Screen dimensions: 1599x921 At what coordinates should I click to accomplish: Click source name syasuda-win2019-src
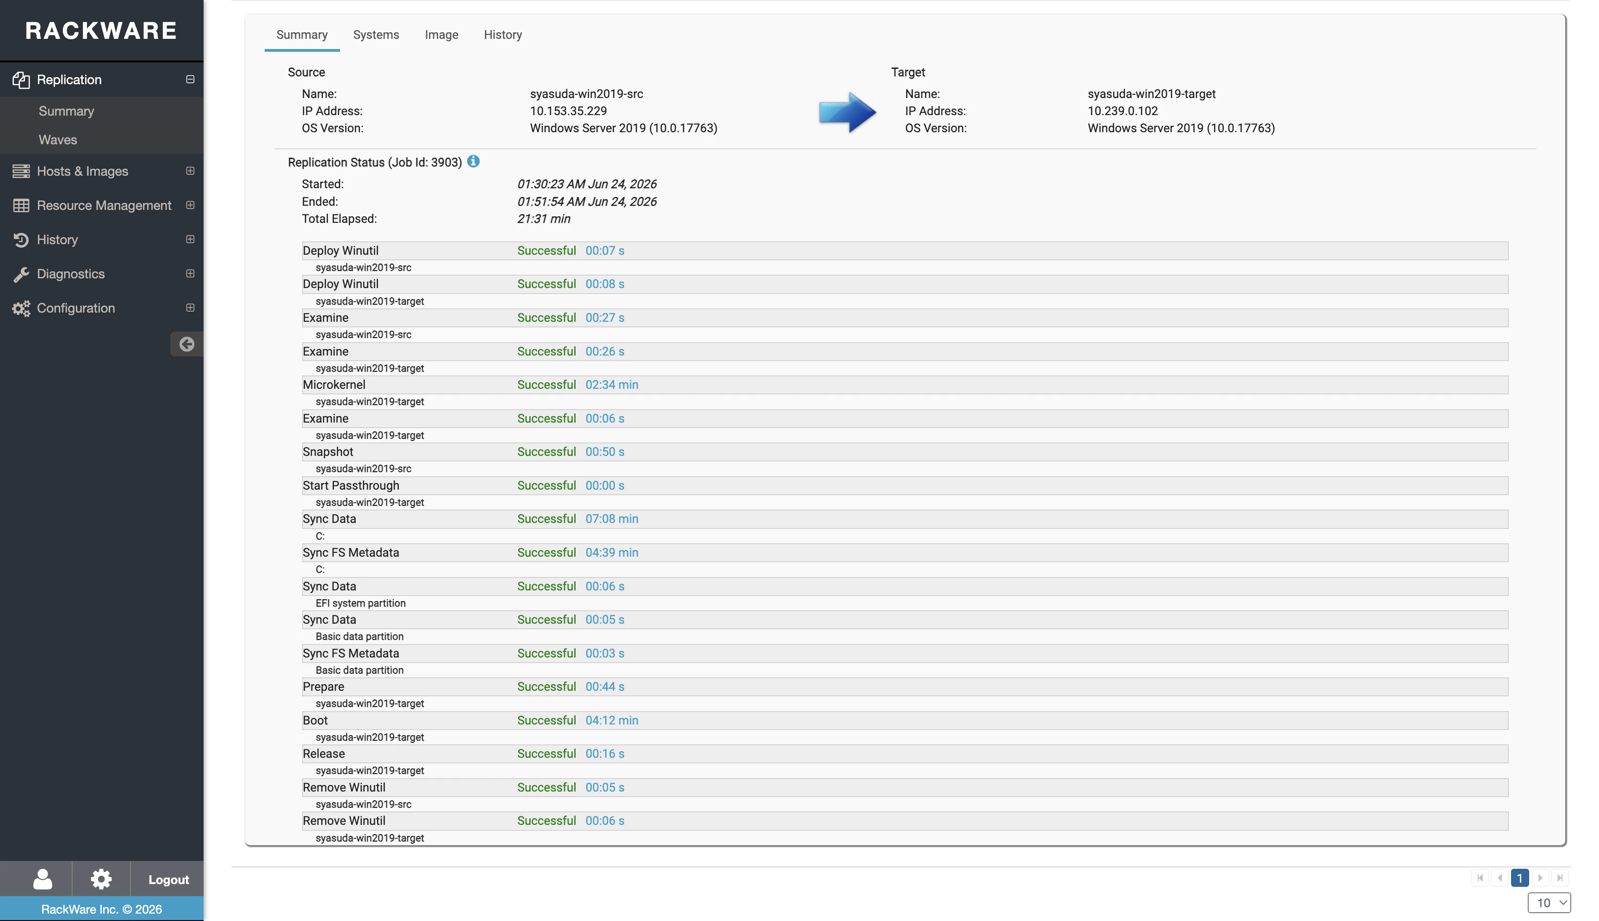point(586,93)
